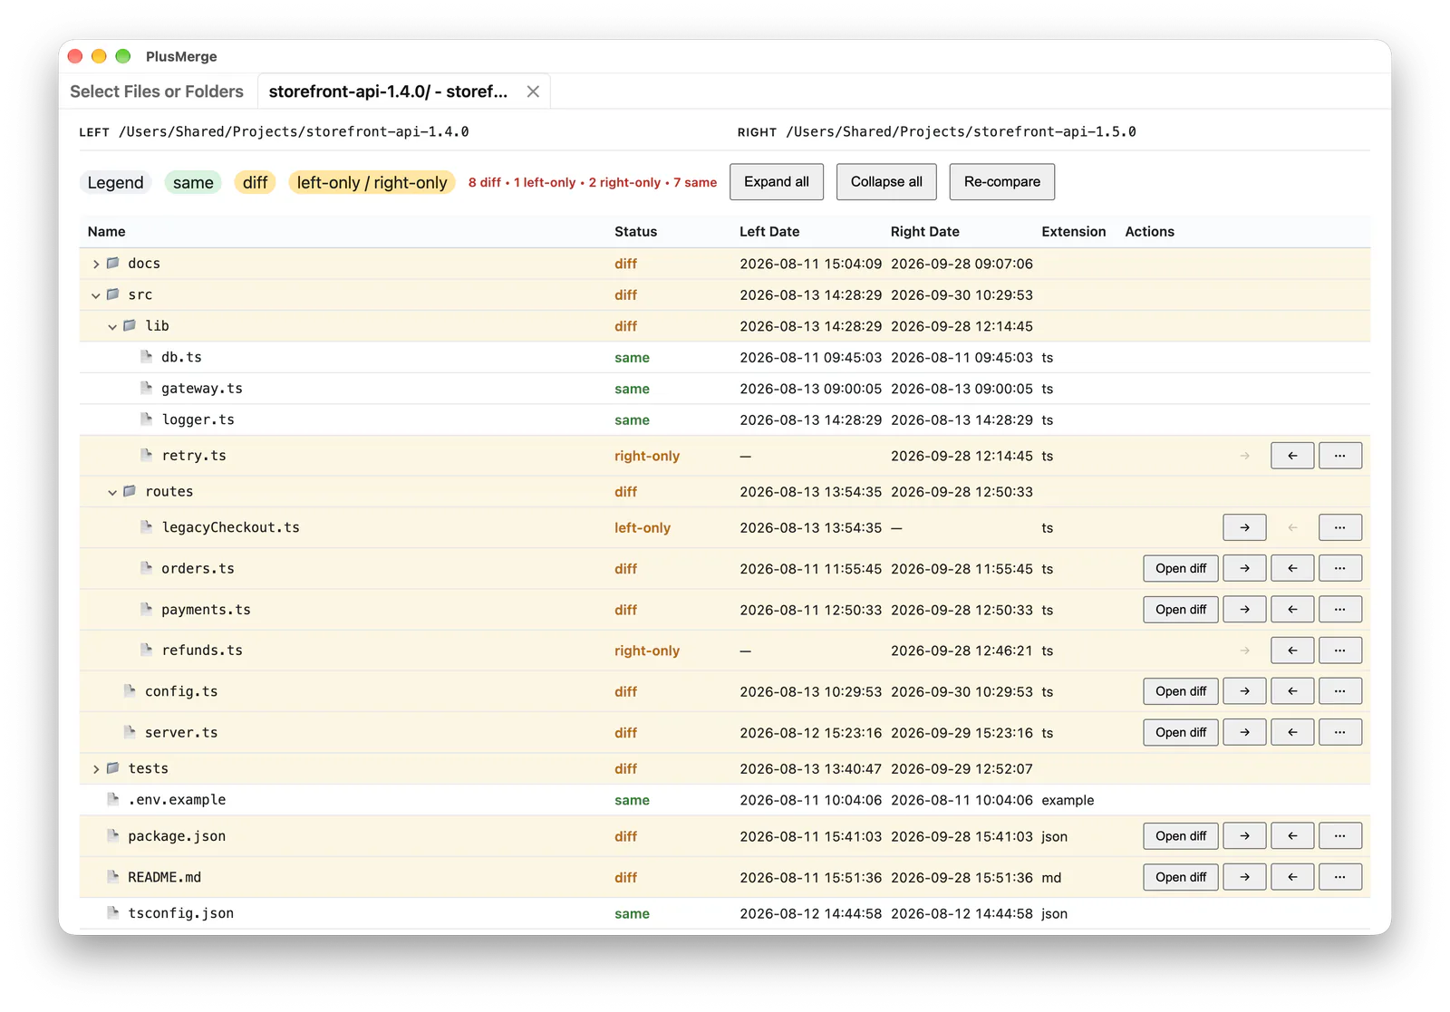
Task: Select the .env.example file row
Action: pos(724,800)
